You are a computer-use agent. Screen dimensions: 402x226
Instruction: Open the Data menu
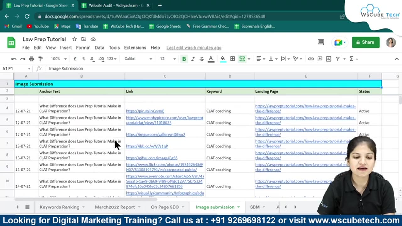click(x=100, y=48)
